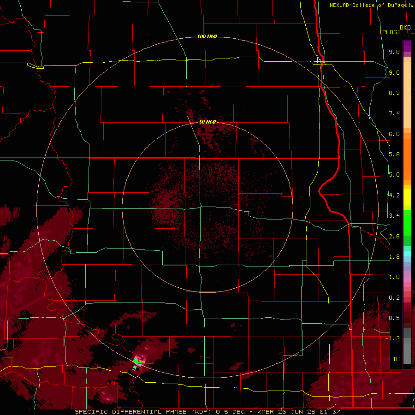The height and width of the screenshot is (415, 415).
Task: Click the 2.6 value on the scale
Action: pos(394,237)
